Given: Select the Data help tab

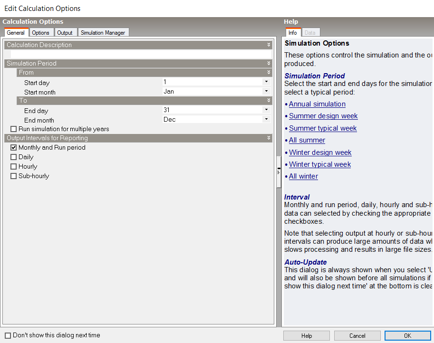Looking at the screenshot, I should [x=310, y=33].
